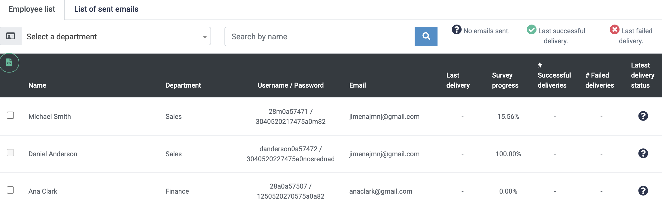Click the department dropdown arrow
The height and width of the screenshot is (207, 662).
205,37
